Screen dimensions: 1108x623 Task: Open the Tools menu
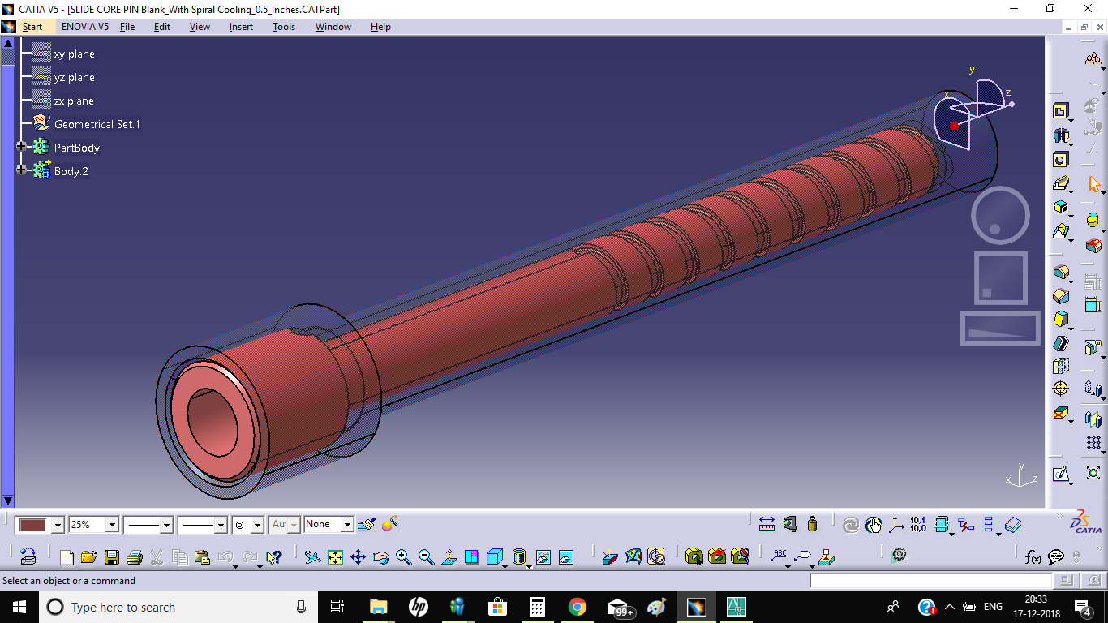pyautogui.click(x=283, y=27)
